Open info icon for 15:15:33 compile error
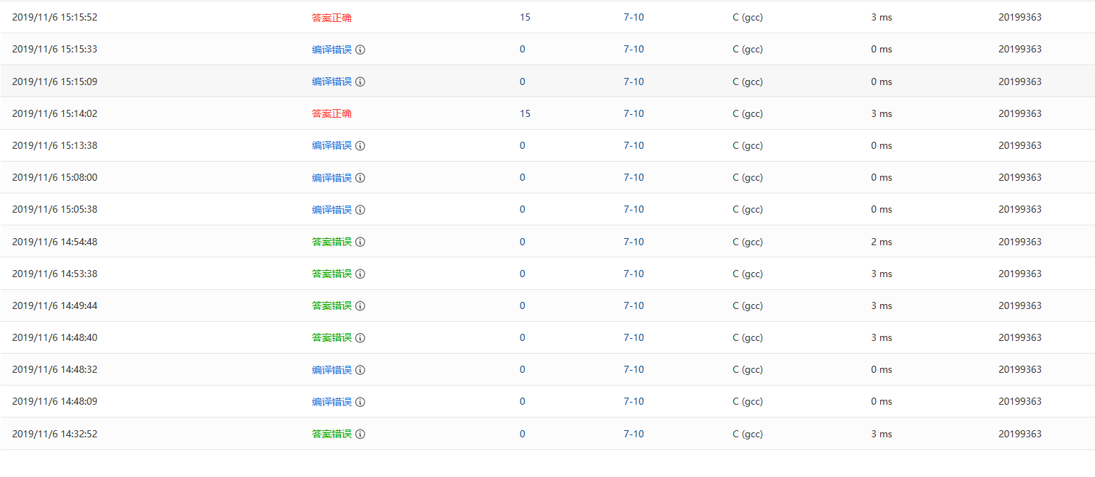Image resolution: width=1095 pixels, height=477 pixels. (360, 50)
